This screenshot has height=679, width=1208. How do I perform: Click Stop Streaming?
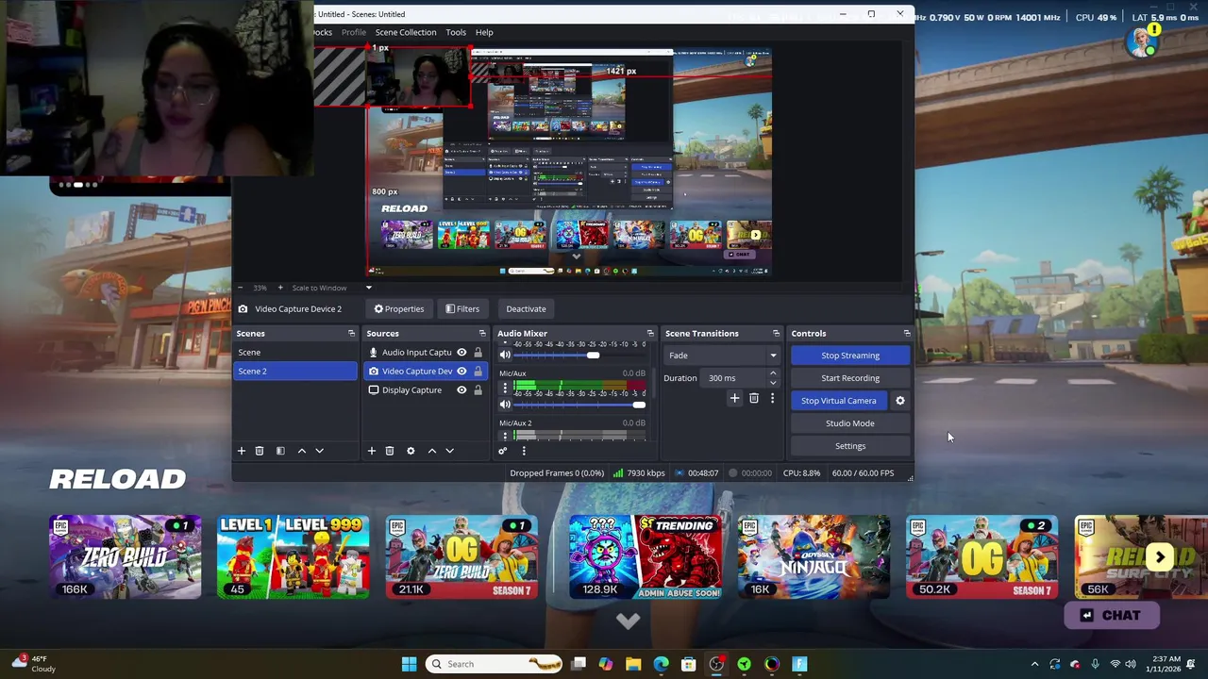[850, 356]
